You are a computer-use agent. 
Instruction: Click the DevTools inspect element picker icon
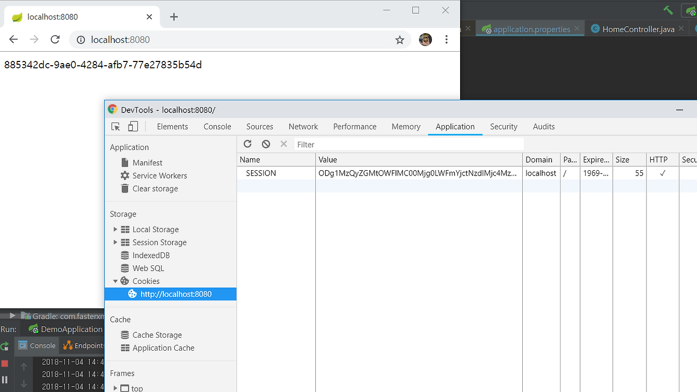coord(115,127)
